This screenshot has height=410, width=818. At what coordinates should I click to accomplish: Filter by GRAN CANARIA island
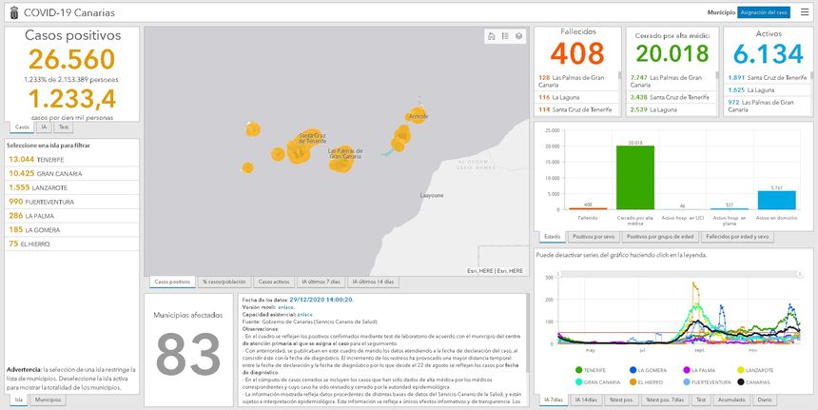coord(49,173)
